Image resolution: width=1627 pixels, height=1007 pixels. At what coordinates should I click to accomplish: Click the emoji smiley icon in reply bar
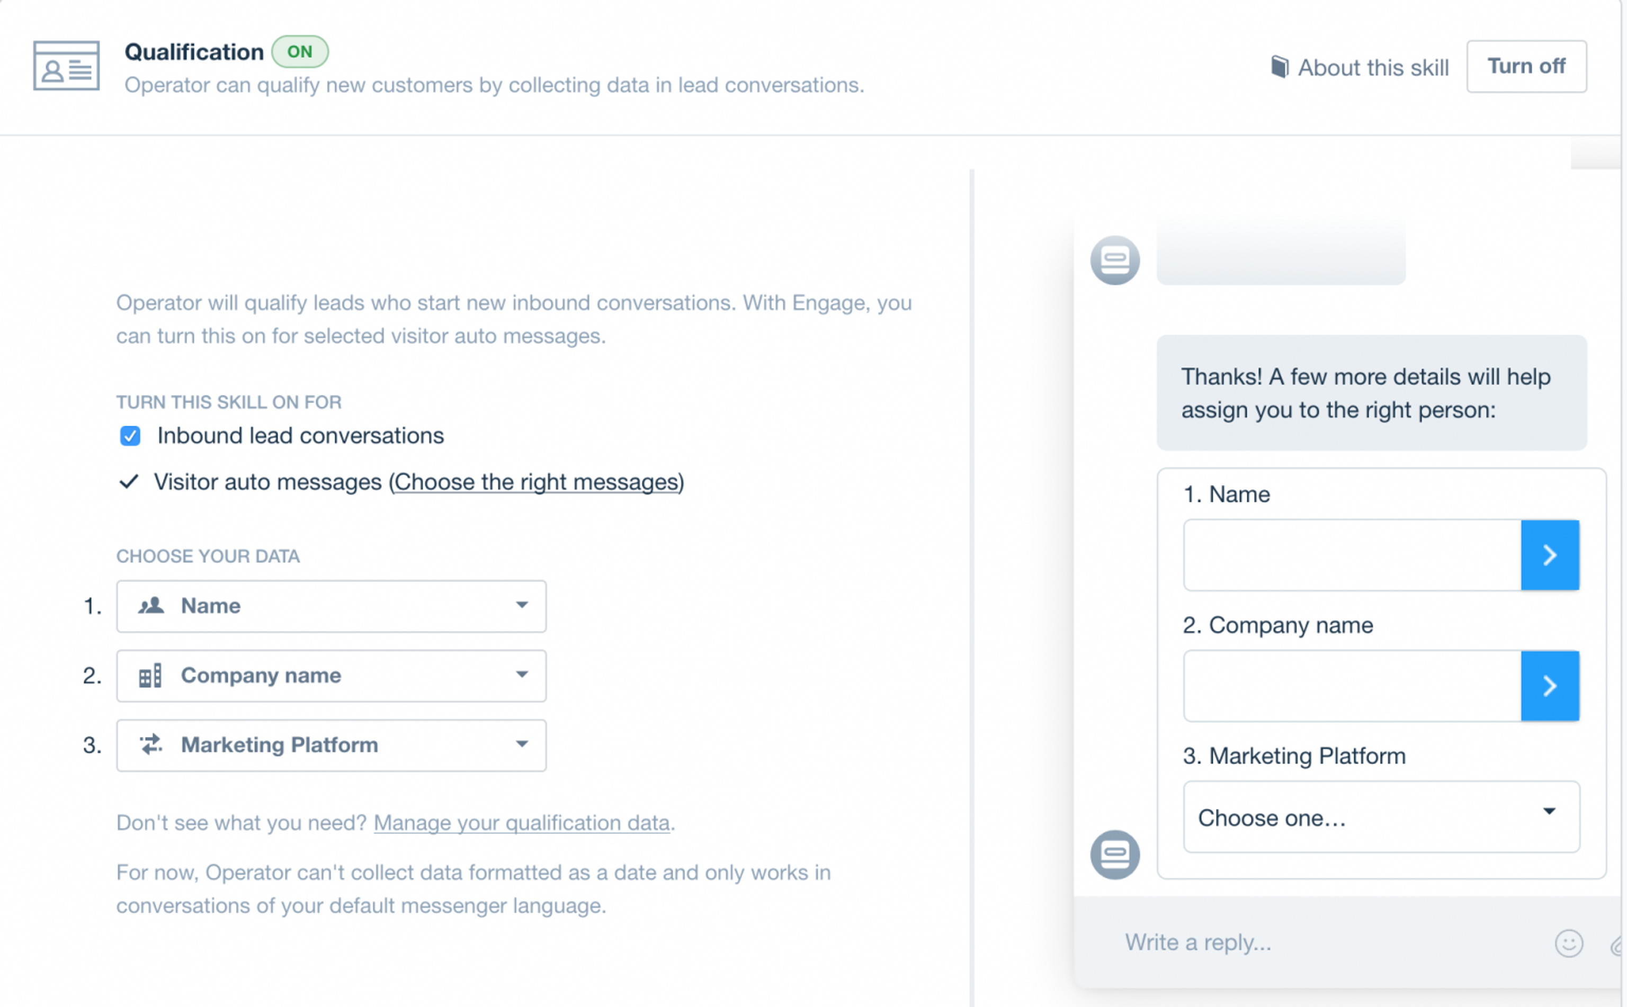(1568, 943)
